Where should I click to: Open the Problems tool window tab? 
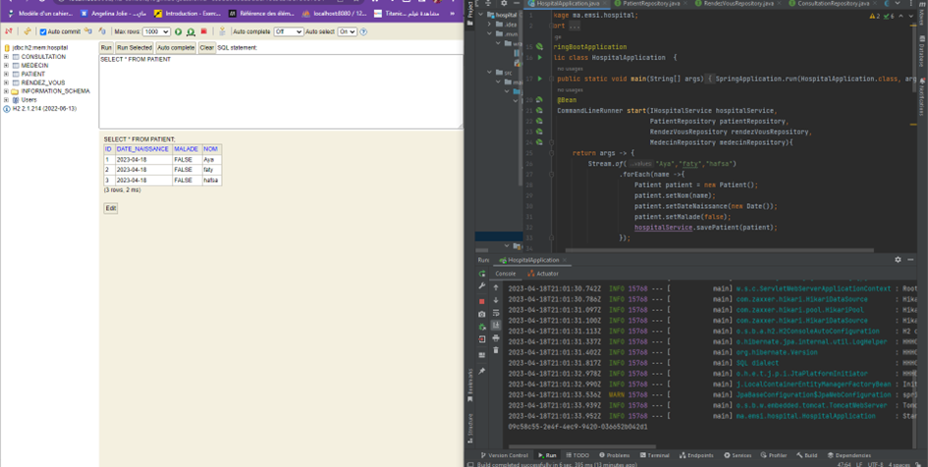(615, 455)
